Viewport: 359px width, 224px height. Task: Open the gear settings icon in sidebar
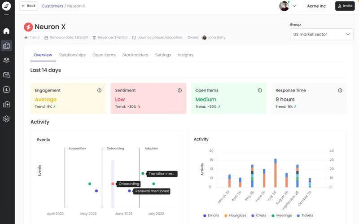click(6, 119)
